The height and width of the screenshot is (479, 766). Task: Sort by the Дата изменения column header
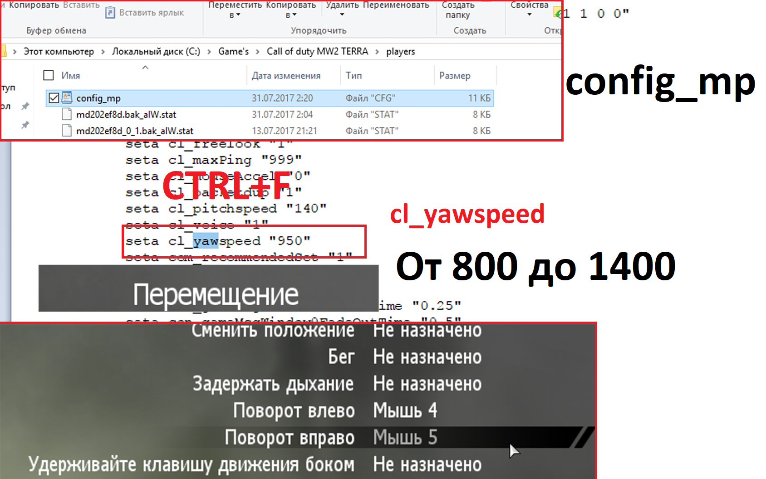pyautogui.click(x=286, y=76)
